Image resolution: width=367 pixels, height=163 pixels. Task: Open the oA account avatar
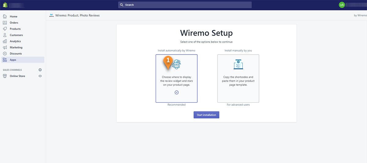click(342, 5)
